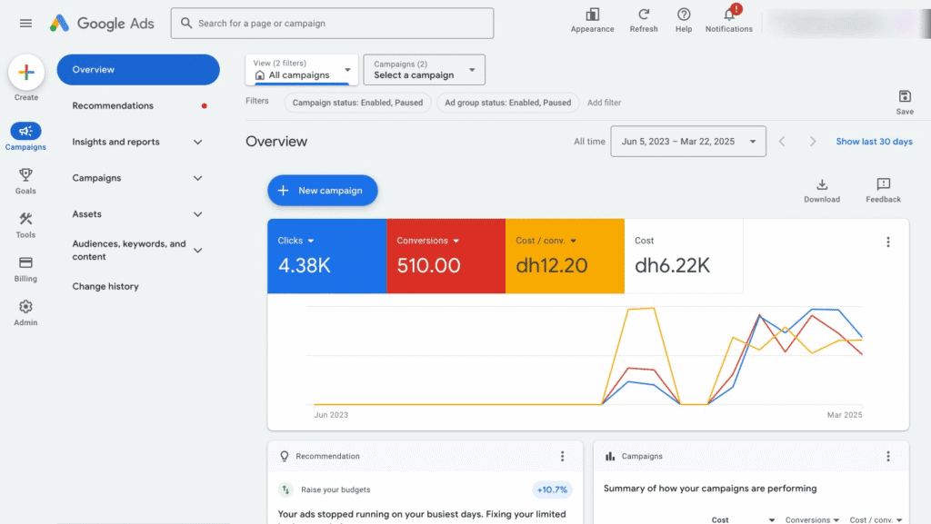Click the Refresh icon
The image size is (931, 524).
[644, 15]
